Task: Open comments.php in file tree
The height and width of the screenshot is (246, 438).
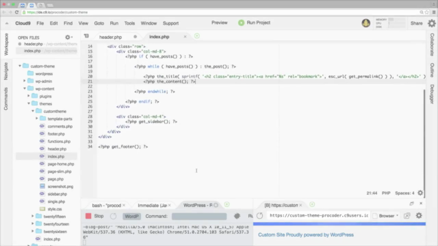Action: (x=60, y=126)
